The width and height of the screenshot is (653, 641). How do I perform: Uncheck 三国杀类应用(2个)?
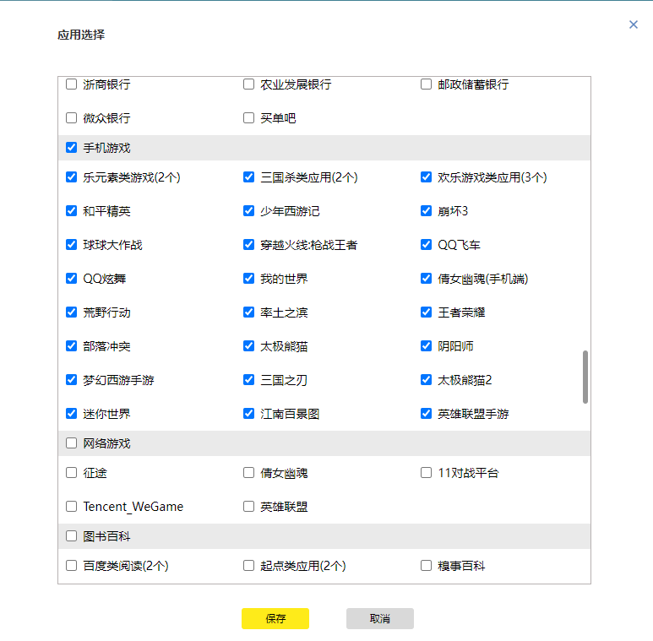coord(248,177)
